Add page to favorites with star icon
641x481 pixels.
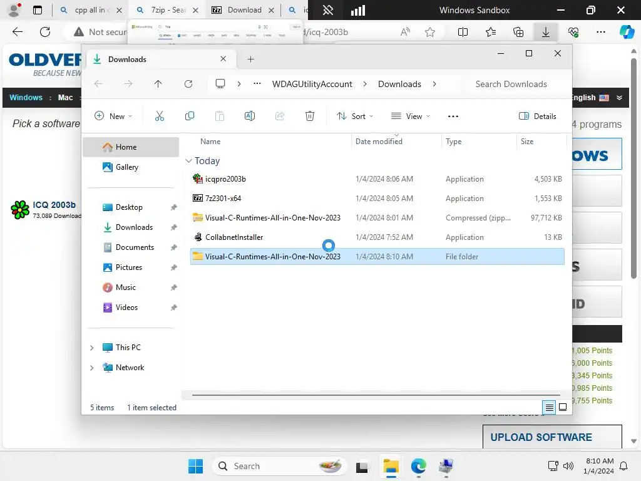click(429, 32)
